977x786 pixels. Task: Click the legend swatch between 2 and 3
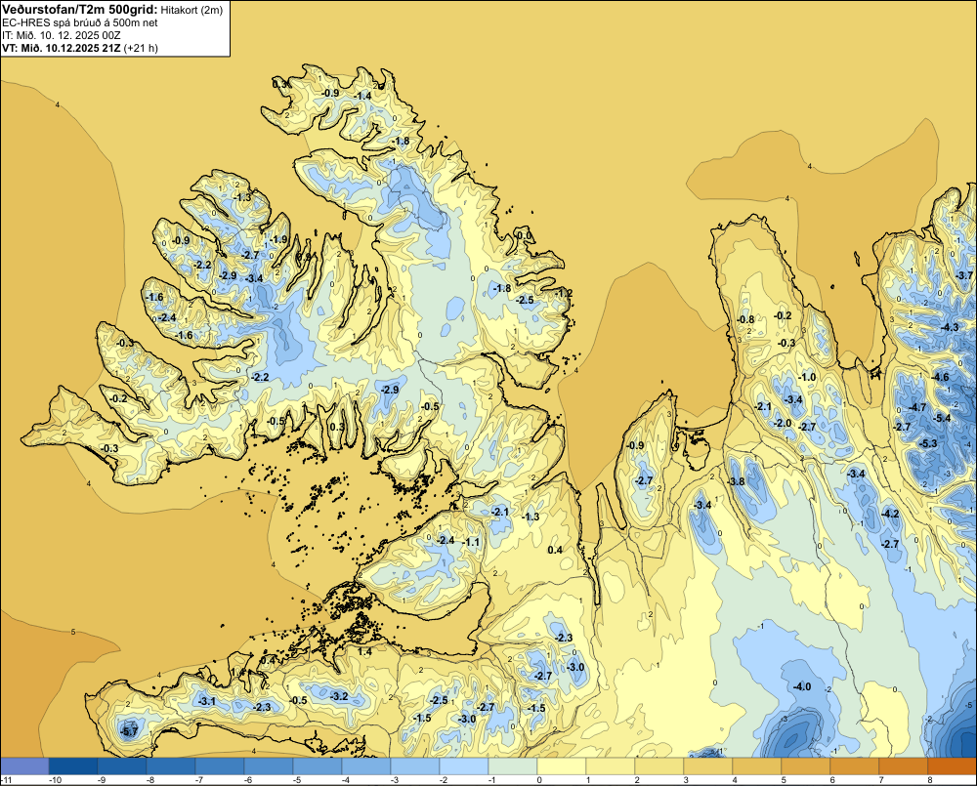(659, 766)
